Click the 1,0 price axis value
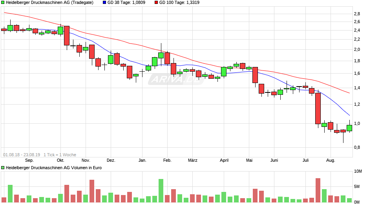Viewport: 369px width, 206px height. point(357,123)
